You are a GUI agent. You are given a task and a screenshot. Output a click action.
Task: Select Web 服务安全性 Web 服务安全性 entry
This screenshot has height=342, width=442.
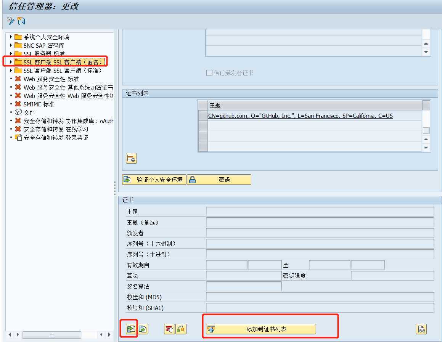68,96
